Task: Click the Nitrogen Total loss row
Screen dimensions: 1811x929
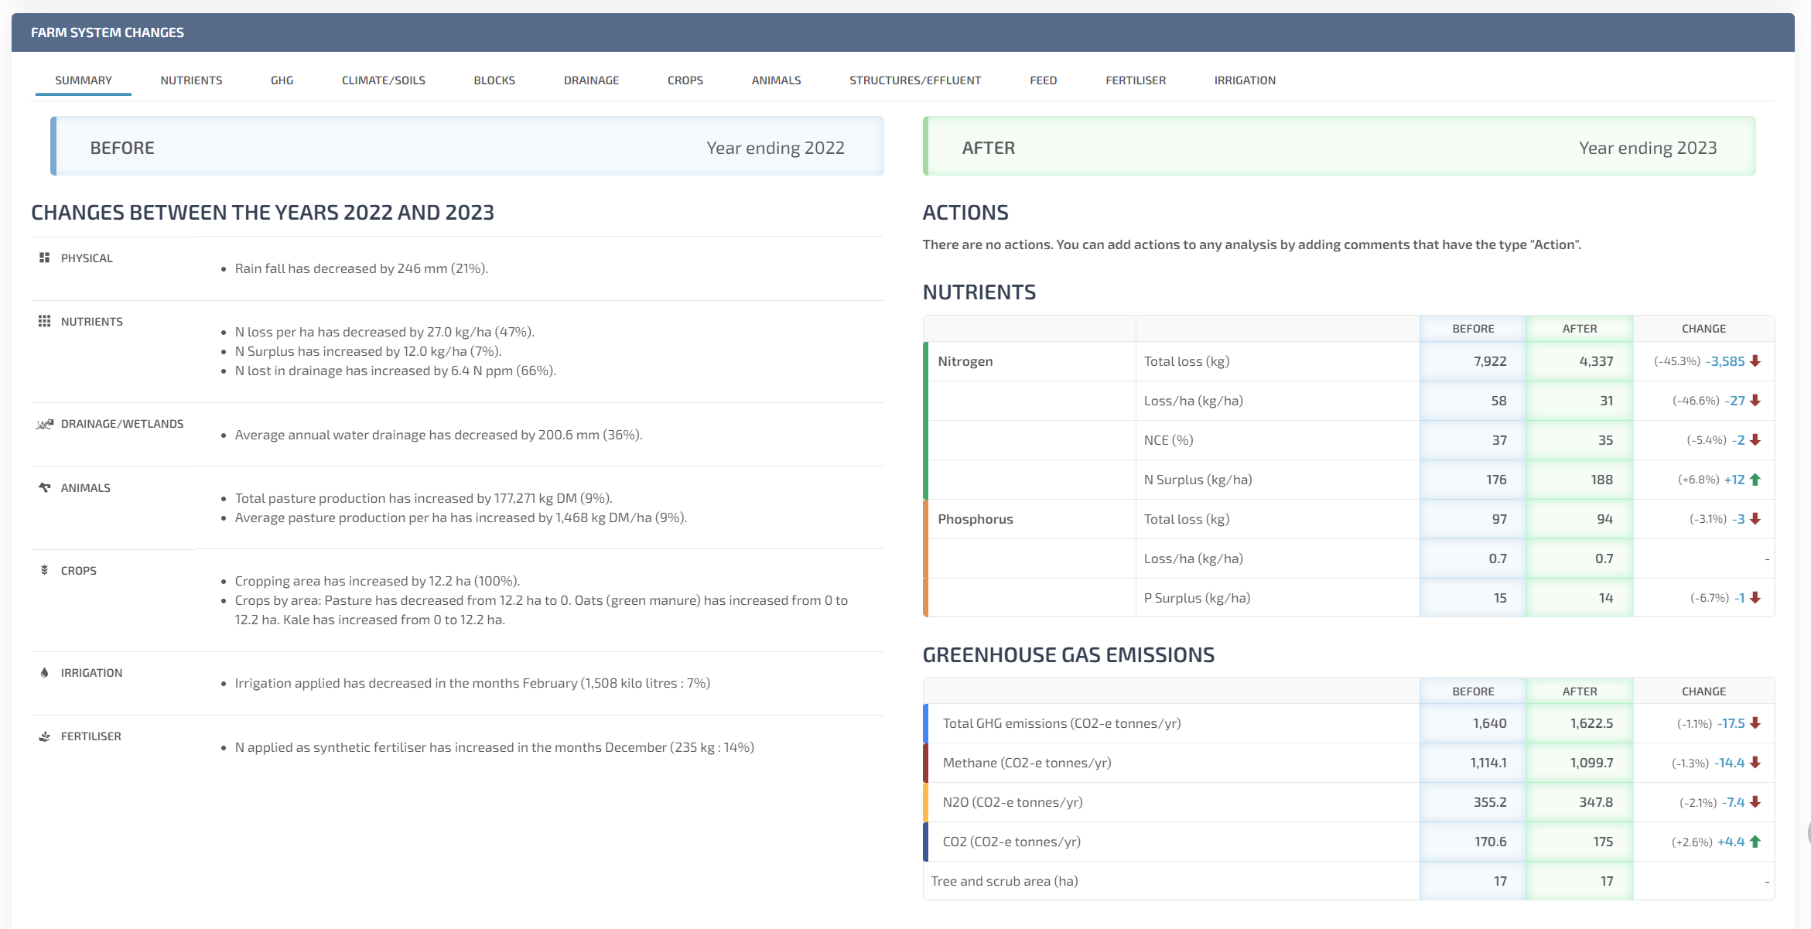Action: point(1186,361)
